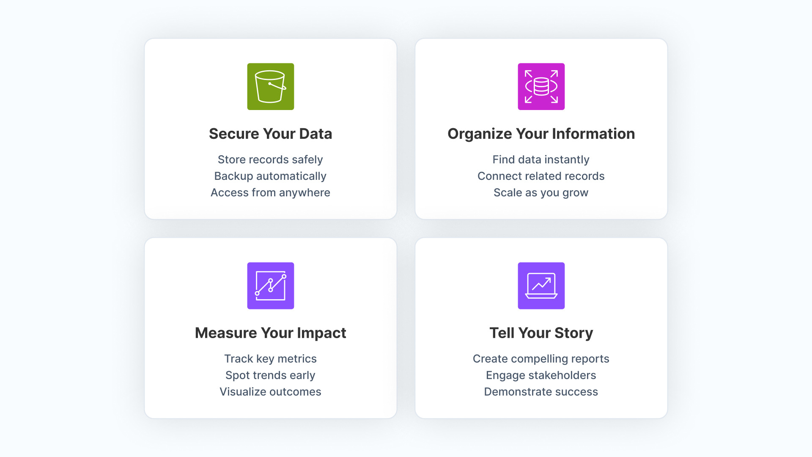The image size is (812, 457).
Task: Click the Secure Your Data heading
Action: 270,133
